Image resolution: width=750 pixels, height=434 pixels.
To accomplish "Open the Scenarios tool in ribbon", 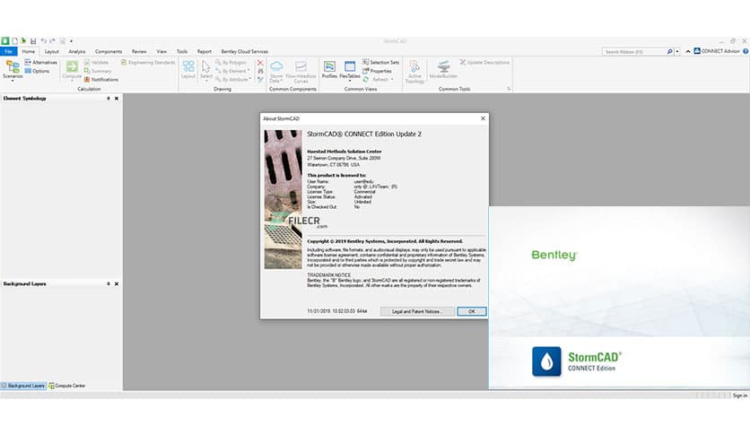I will point(13,70).
